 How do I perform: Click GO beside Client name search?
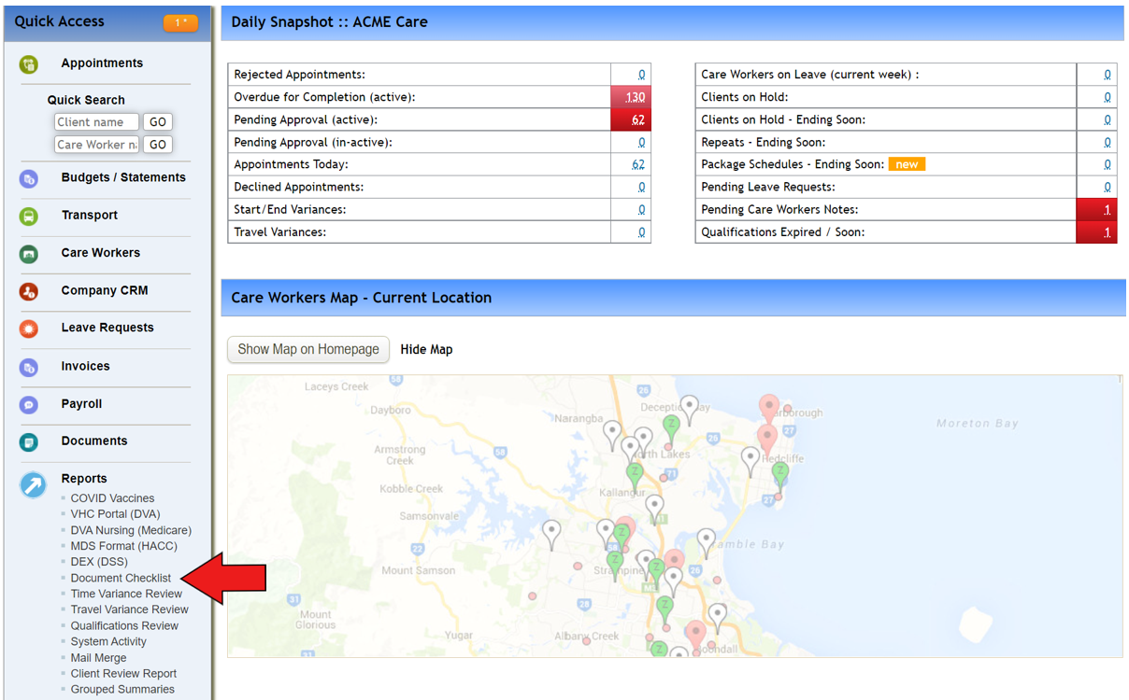tap(157, 121)
